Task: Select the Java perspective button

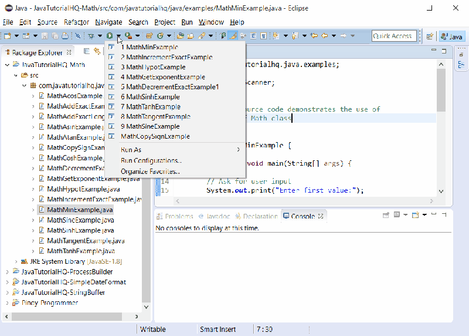Action: click(452, 36)
